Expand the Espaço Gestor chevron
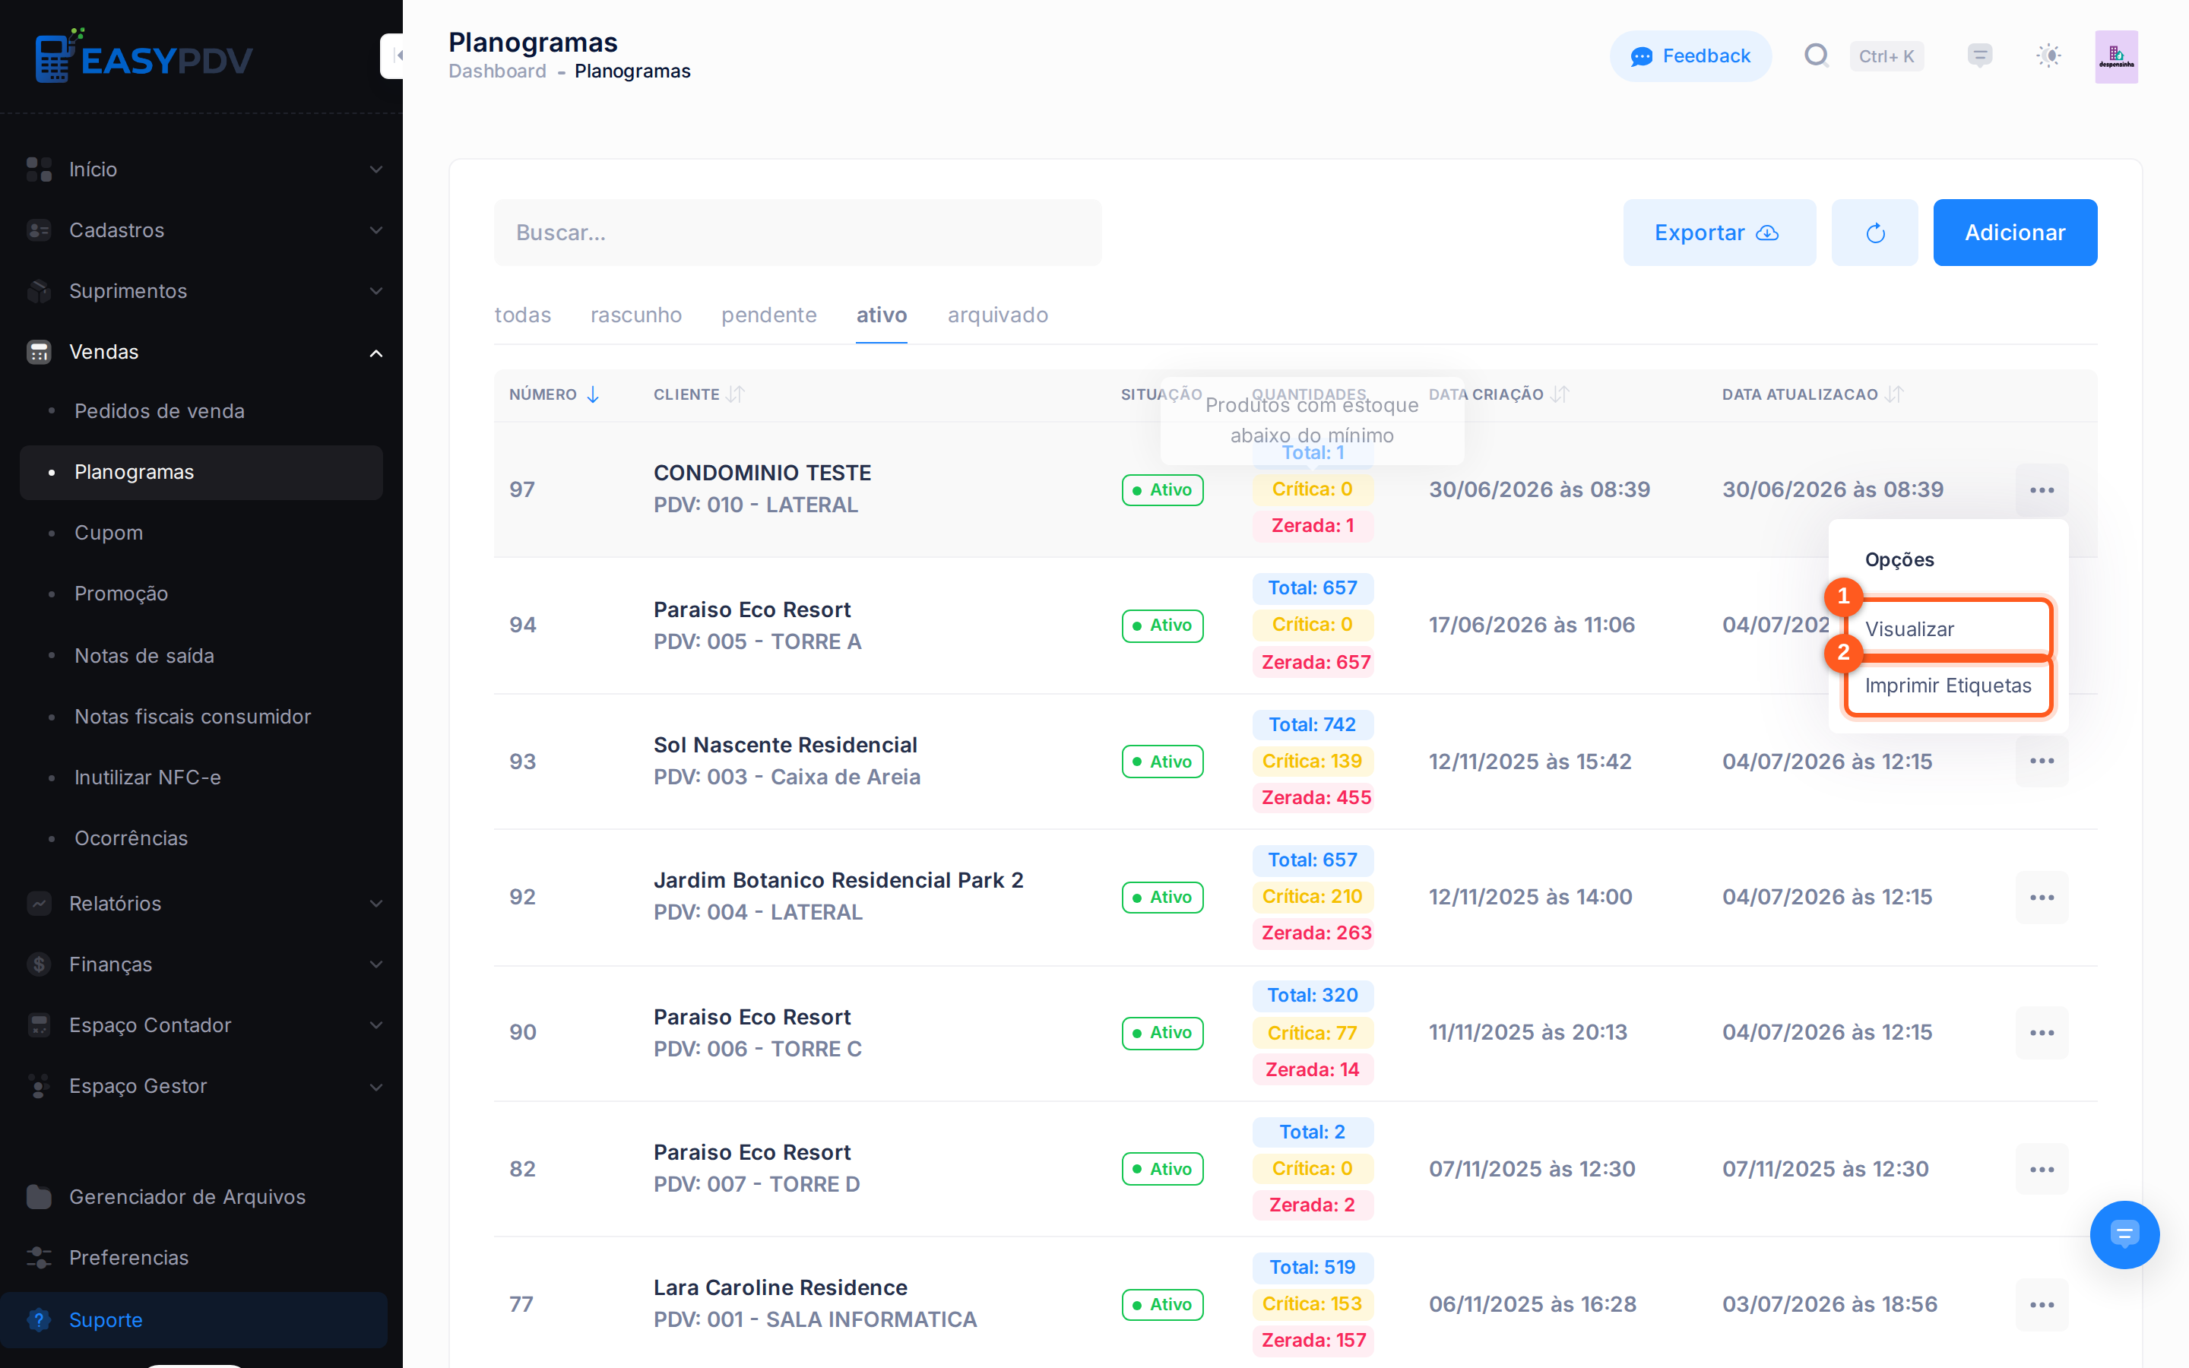 (376, 1087)
